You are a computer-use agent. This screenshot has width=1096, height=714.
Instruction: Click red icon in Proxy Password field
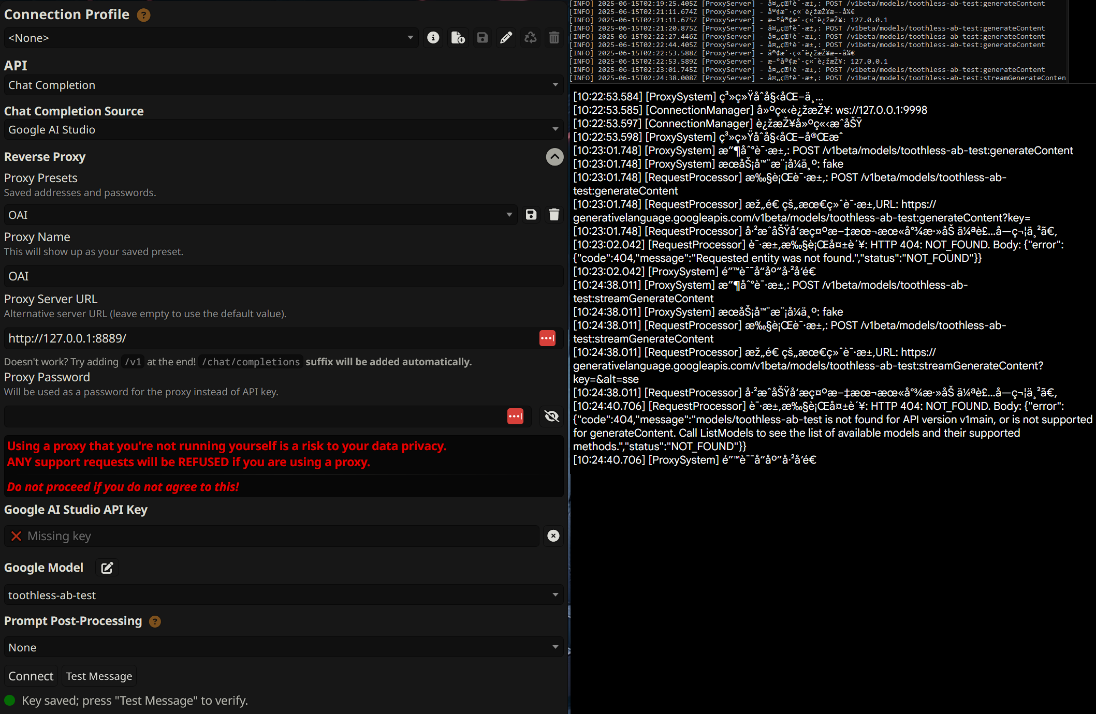515,416
